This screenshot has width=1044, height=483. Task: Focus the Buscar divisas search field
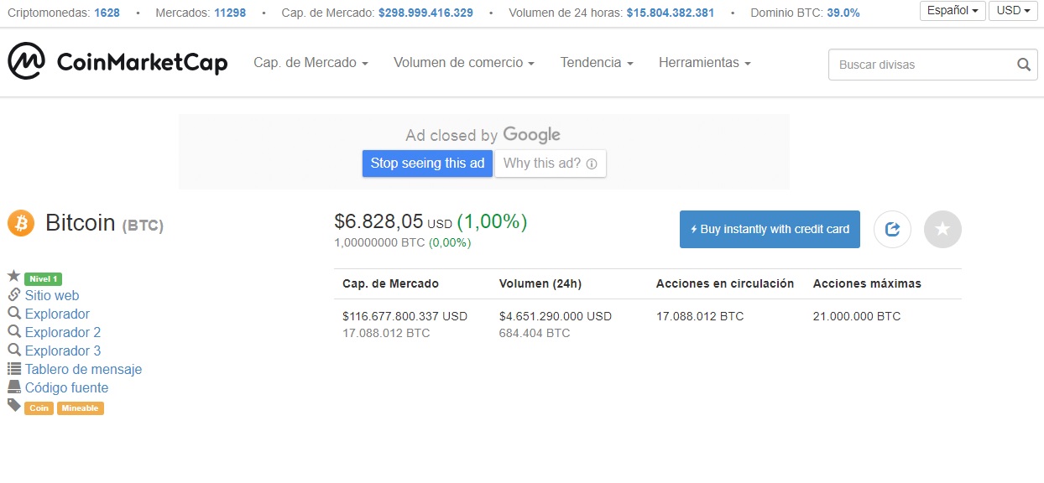pos(933,65)
